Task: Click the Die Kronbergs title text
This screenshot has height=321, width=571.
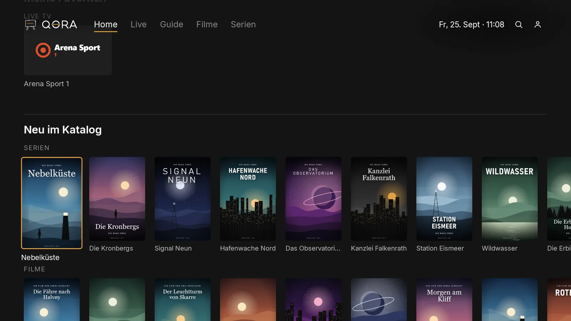Action: pyautogui.click(x=111, y=248)
